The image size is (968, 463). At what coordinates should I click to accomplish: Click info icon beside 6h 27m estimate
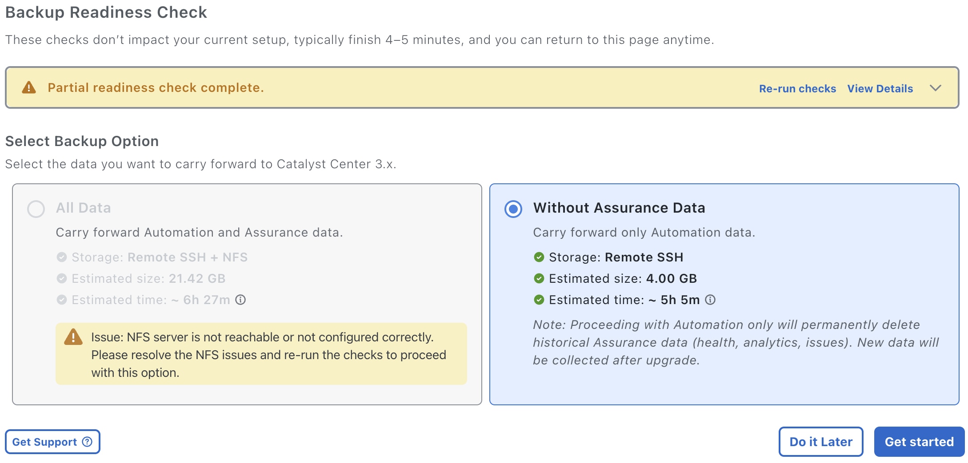pyautogui.click(x=240, y=300)
